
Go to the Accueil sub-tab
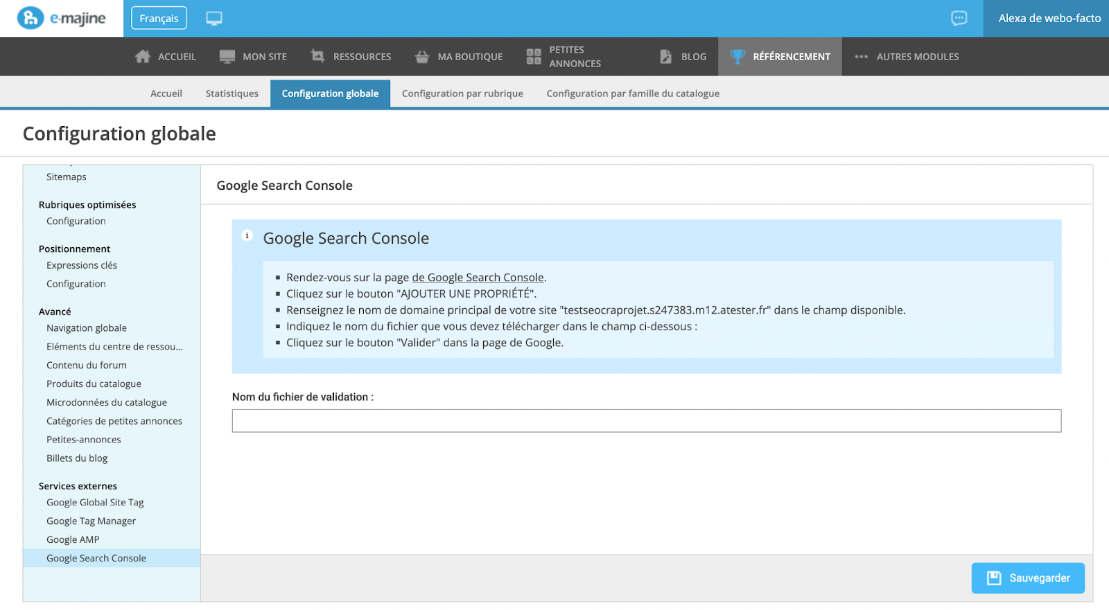tap(166, 93)
